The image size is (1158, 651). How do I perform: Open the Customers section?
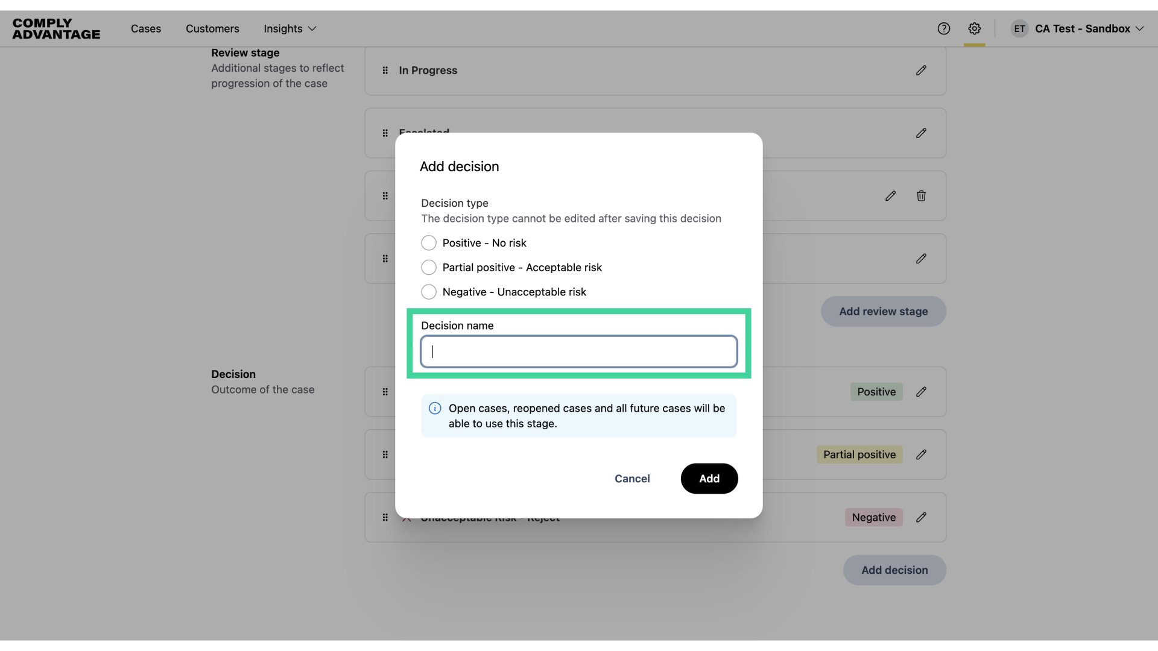coord(212,28)
